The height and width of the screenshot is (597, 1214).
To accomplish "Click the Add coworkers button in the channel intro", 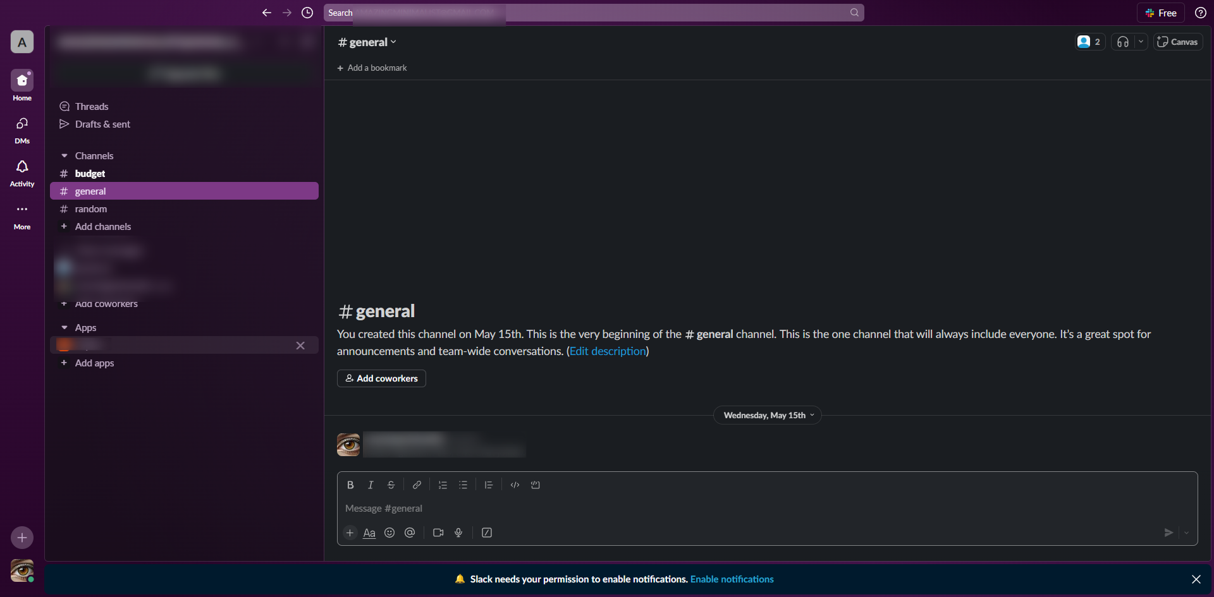I will [x=381, y=378].
